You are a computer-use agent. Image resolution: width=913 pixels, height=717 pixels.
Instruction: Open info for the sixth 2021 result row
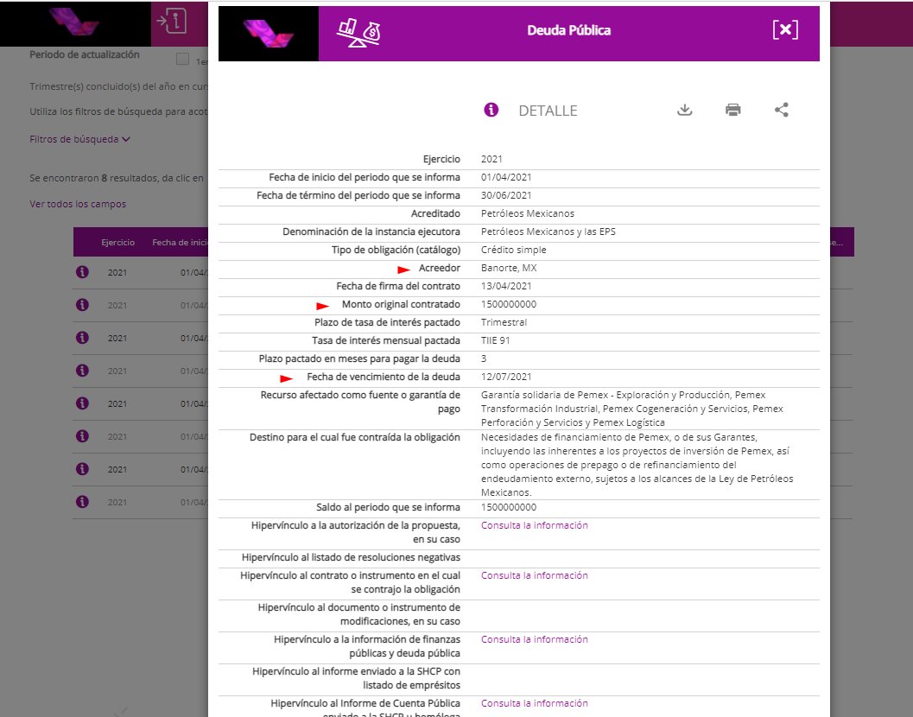point(82,436)
